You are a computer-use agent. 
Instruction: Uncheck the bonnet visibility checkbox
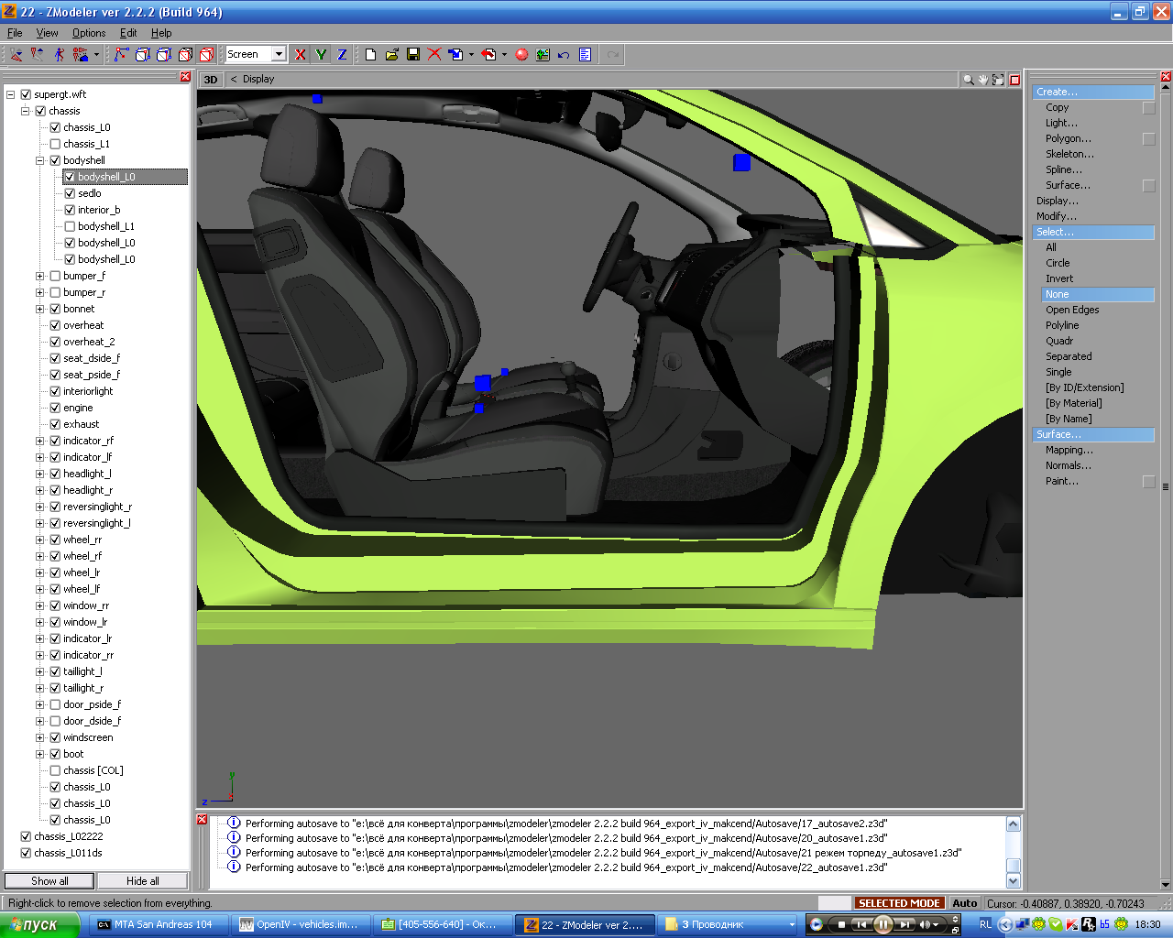coord(55,309)
